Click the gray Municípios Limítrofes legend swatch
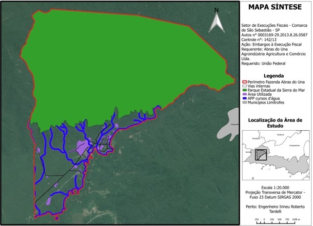The width and height of the screenshot is (313, 226). (245, 103)
